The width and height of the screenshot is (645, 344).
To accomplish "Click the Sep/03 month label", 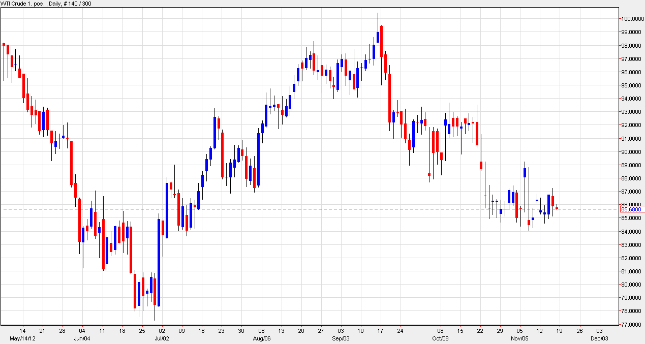I will (341, 338).
